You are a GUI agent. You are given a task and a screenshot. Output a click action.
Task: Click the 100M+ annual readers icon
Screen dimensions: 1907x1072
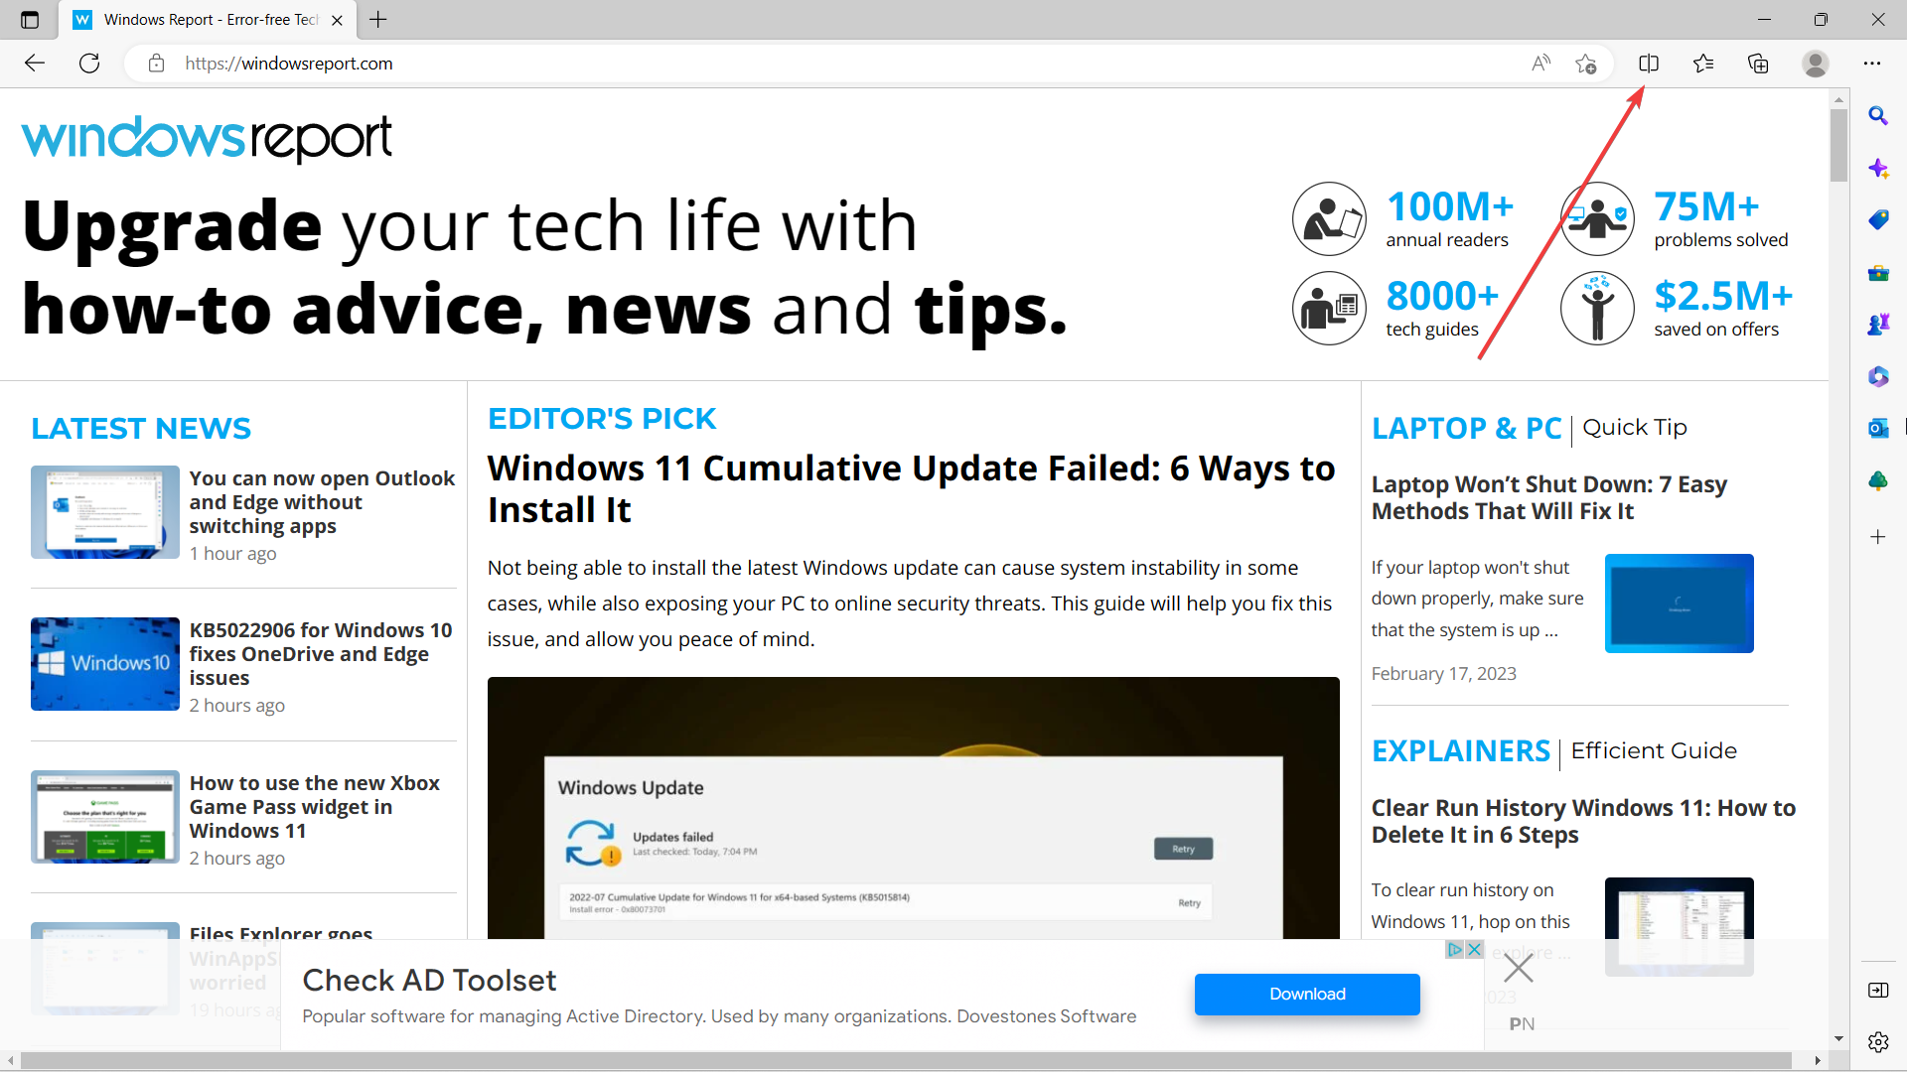click(1329, 219)
